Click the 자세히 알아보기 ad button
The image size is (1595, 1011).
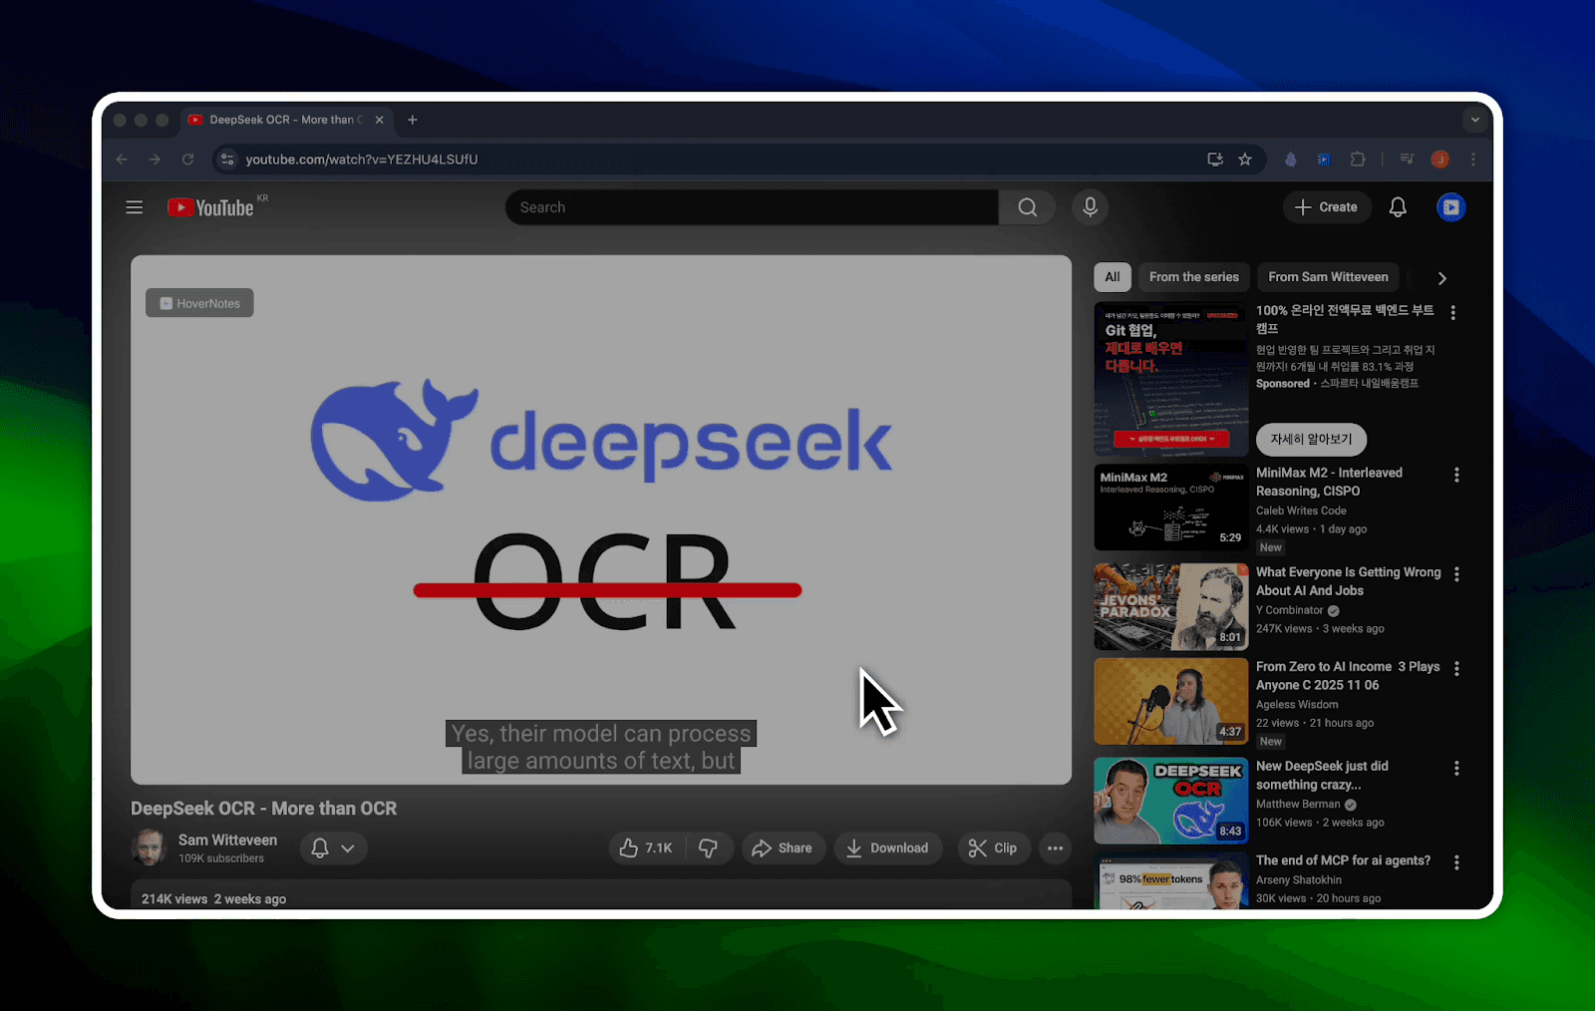[1311, 440]
